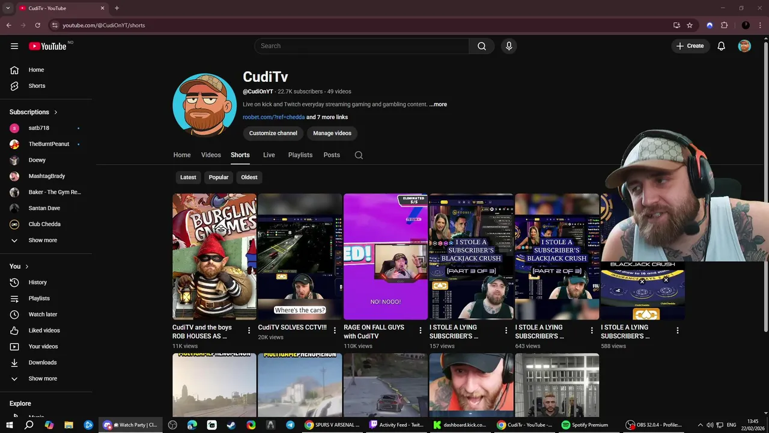Open roobet.com/?ref=chedda link

(273, 117)
